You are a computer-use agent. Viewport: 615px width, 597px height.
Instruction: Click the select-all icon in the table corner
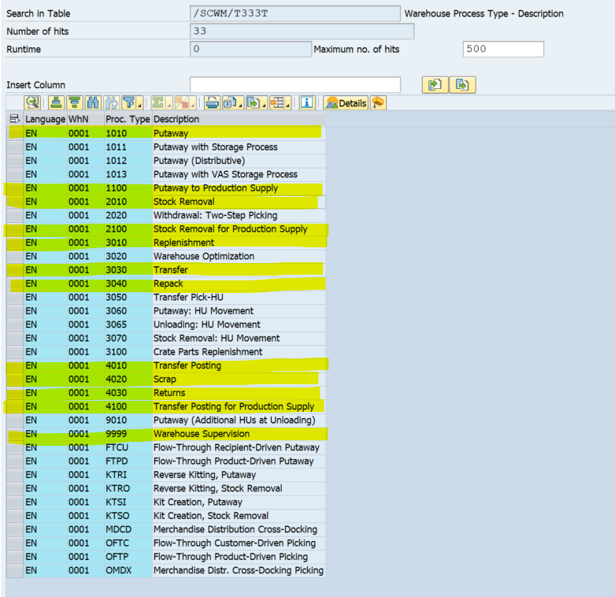(14, 119)
